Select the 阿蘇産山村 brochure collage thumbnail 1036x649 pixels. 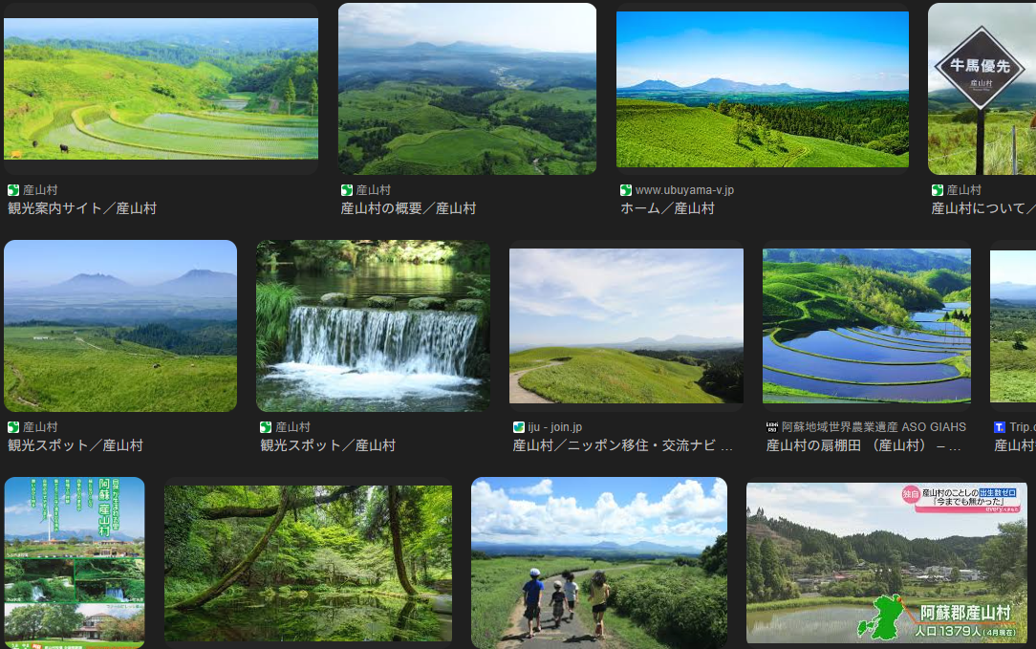(x=75, y=563)
